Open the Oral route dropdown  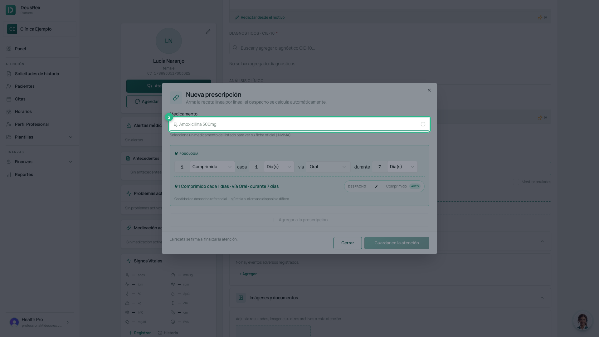(328, 167)
